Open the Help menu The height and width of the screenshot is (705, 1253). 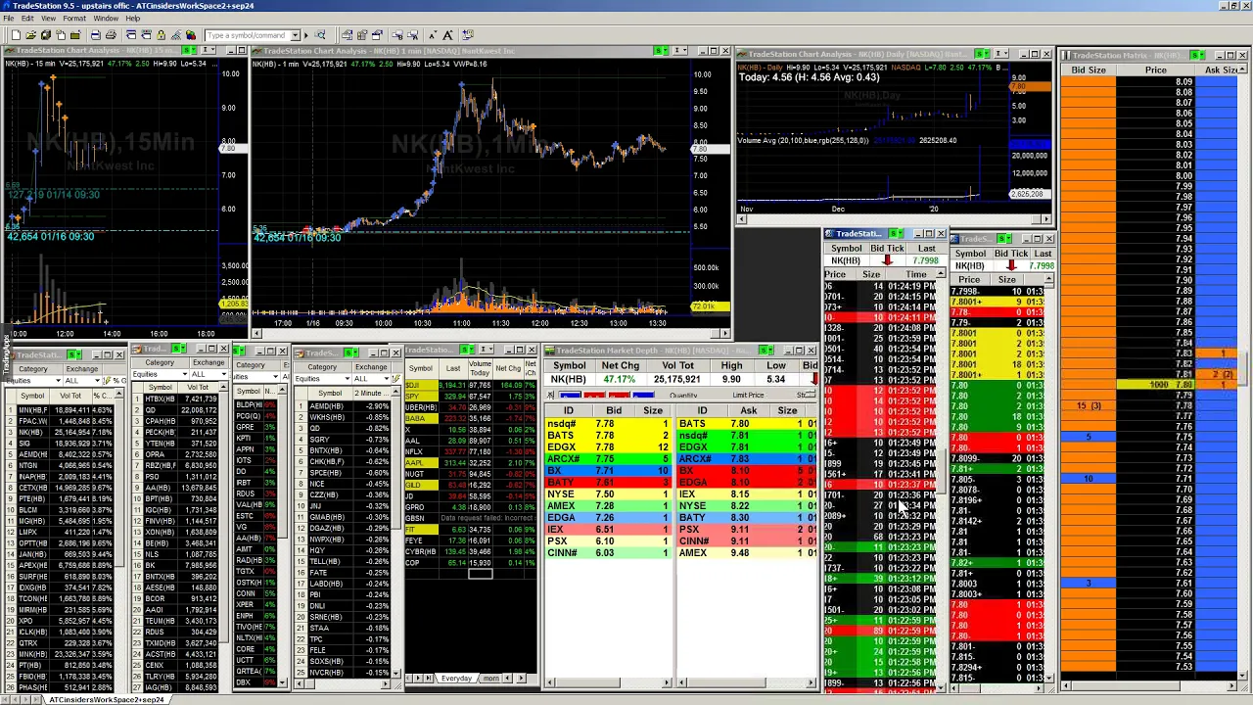(132, 19)
